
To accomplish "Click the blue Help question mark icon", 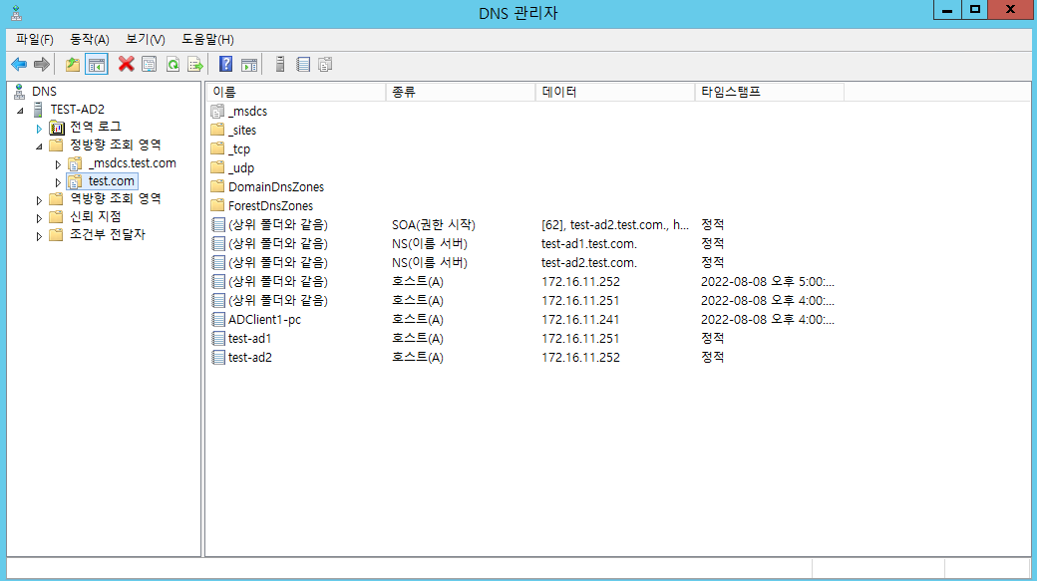I will [x=225, y=64].
